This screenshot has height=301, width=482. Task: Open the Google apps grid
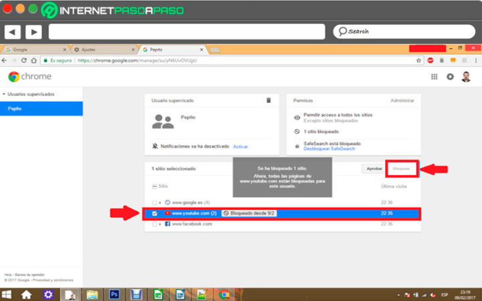coord(434,76)
